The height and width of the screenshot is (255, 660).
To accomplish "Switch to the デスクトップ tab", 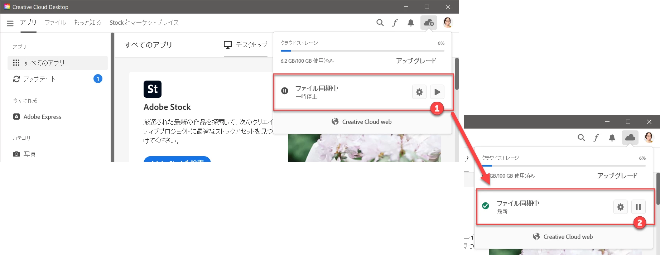I will coord(246,45).
